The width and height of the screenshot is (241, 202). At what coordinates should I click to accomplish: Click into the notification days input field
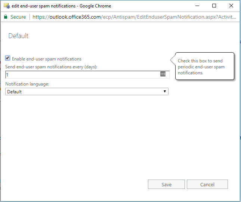[87, 75]
